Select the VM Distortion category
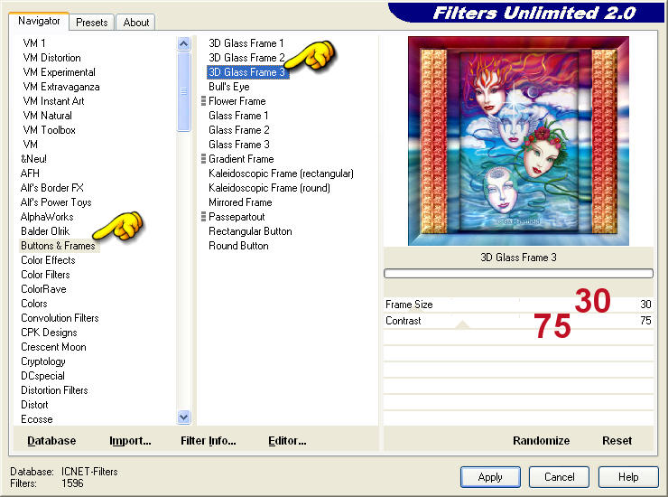668x497 pixels. click(51, 58)
